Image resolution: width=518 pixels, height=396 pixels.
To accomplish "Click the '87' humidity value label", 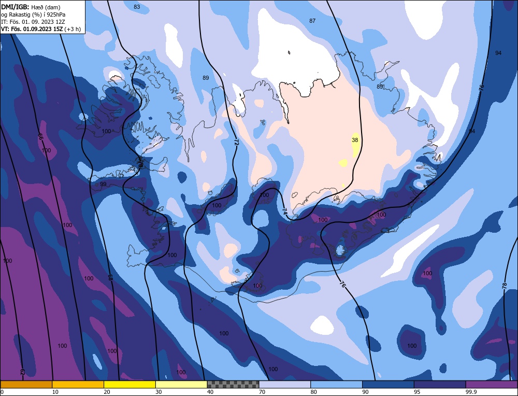I will tap(312, 21).
